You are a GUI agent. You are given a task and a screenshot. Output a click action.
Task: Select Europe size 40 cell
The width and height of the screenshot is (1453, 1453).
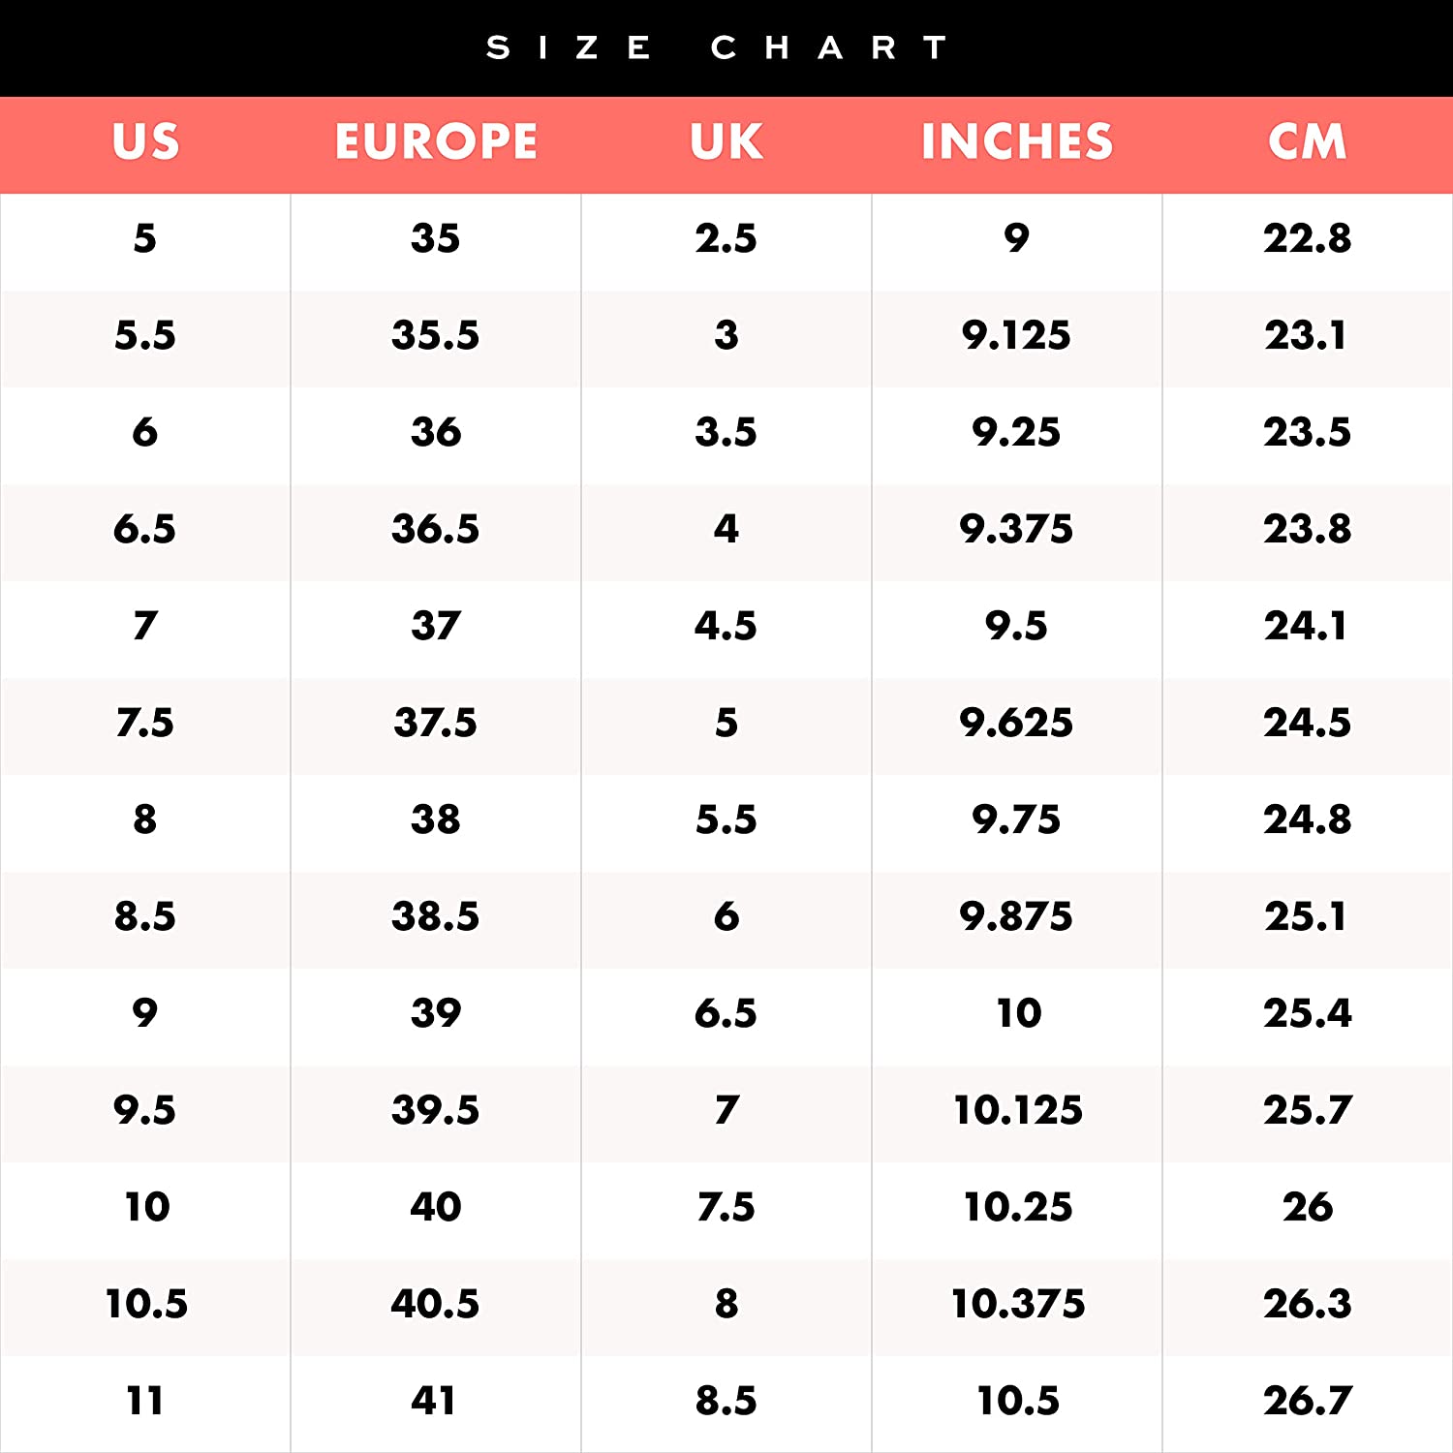coord(436,1207)
